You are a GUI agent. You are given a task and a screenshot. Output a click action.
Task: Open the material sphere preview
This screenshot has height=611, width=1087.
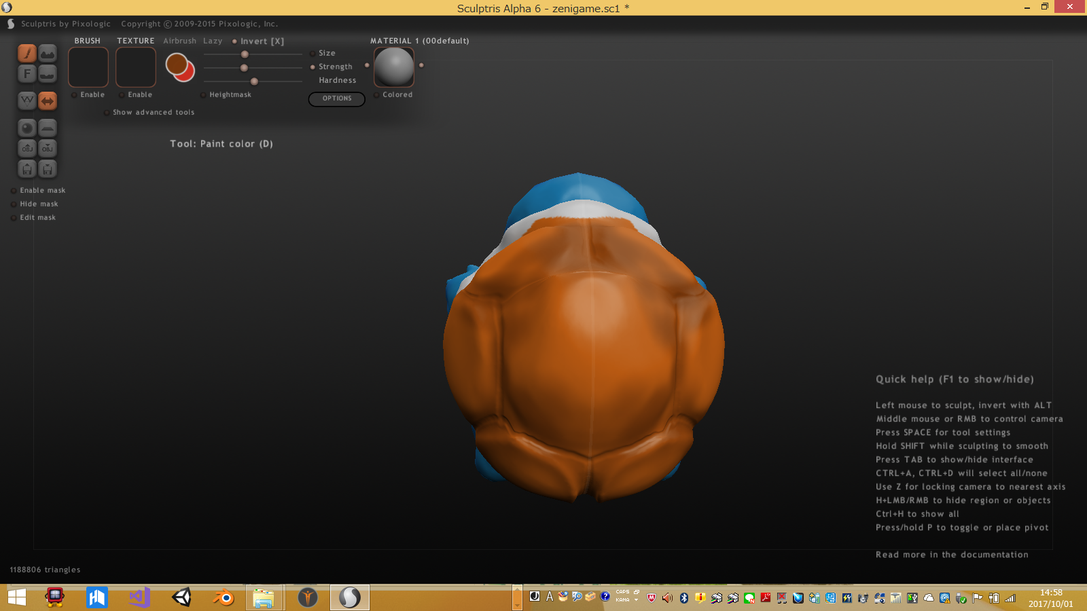[394, 67]
